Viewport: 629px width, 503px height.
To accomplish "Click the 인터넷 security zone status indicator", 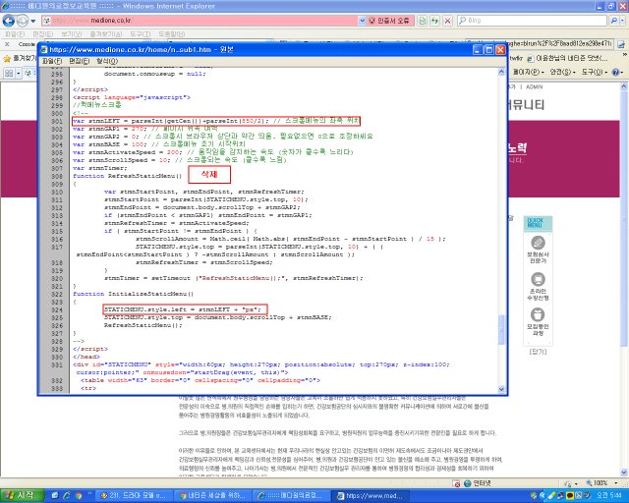I will [x=478, y=483].
